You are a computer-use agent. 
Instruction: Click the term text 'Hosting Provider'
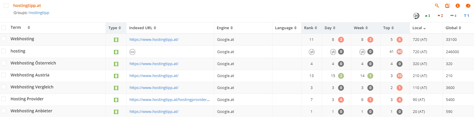[x=27, y=99]
